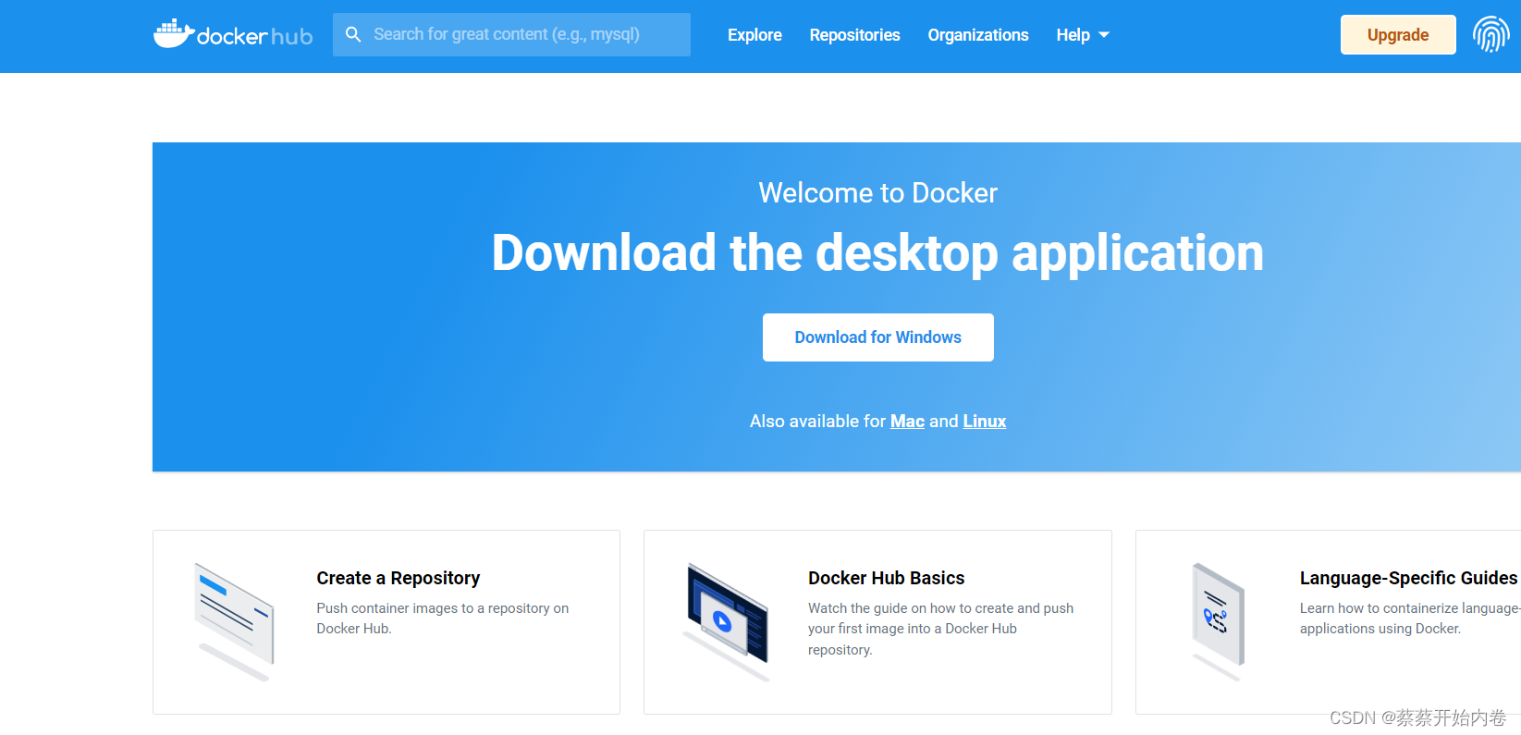Open the Language-Specific Guides heading
This screenshot has width=1521, height=735.
pyautogui.click(x=1408, y=578)
